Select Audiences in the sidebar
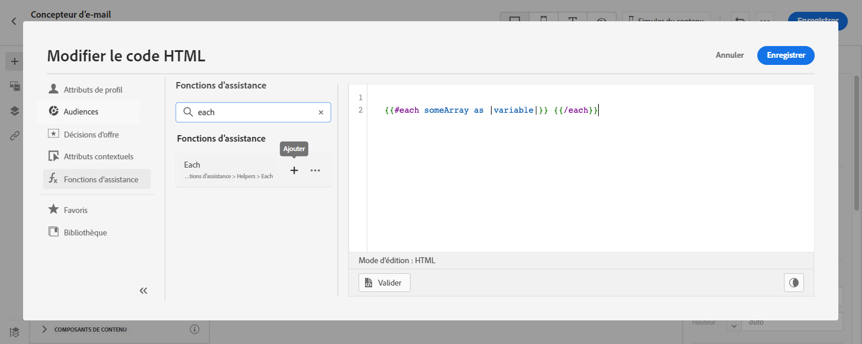862x344 pixels. click(x=81, y=112)
